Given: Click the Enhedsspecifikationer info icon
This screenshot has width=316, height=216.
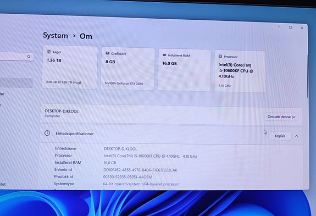Looking at the screenshot, I should pyautogui.click(x=47, y=133).
